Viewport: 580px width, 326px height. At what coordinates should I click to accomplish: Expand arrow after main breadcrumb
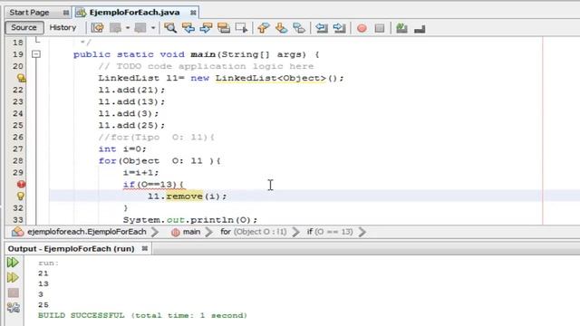pyautogui.click(x=209, y=232)
